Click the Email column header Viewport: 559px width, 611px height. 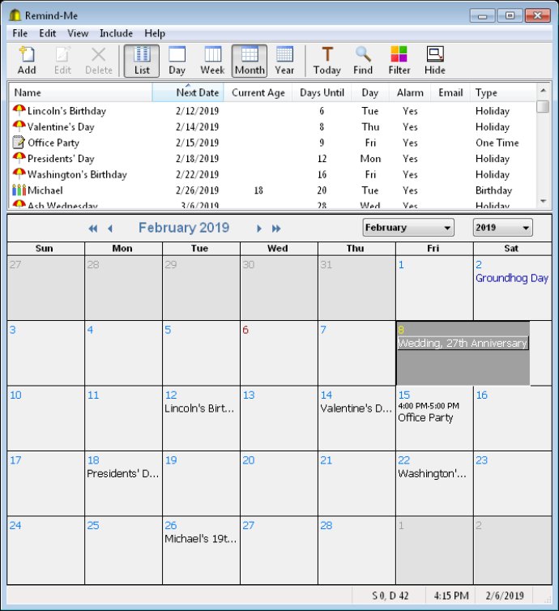click(x=450, y=92)
